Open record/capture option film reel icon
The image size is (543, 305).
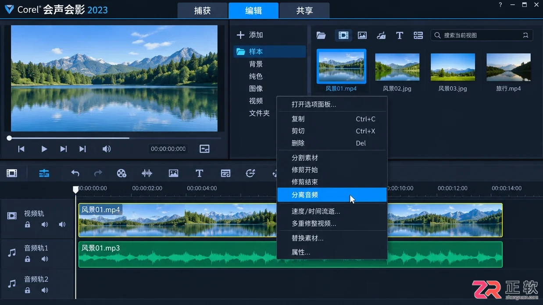coord(121,174)
